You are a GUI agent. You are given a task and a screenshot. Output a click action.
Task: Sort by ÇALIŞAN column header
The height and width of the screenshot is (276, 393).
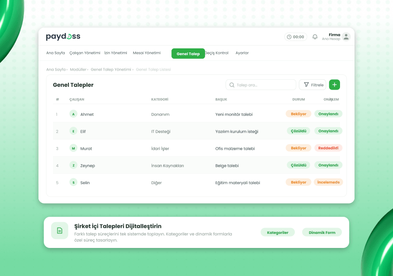click(x=77, y=100)
